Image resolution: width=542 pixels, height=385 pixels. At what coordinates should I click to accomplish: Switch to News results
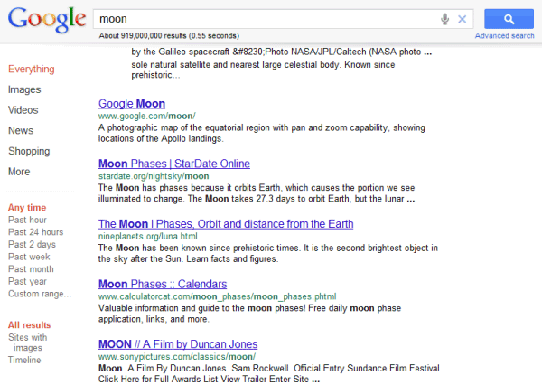coord(21,130)
